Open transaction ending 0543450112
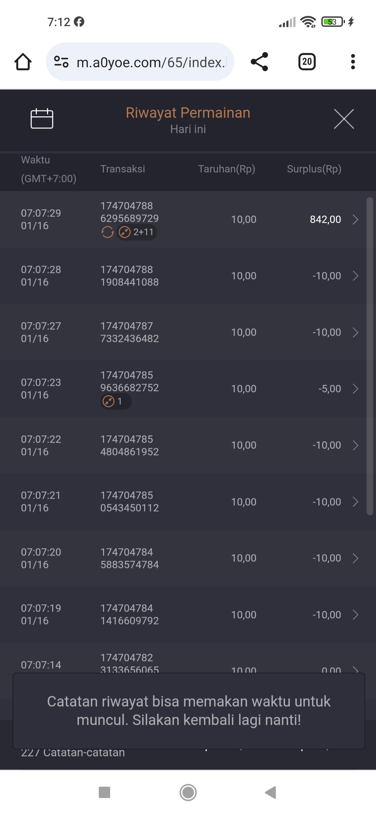Viewport: 376px width, 815px height. (x=130, y=502)
